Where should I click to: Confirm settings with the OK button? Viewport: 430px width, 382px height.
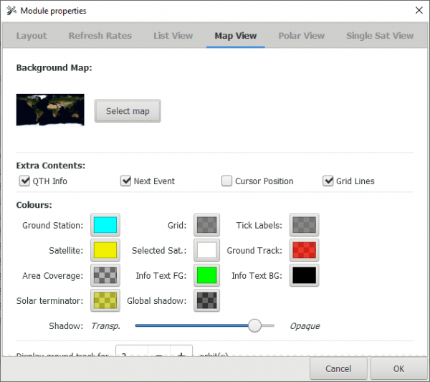[398, 368]
